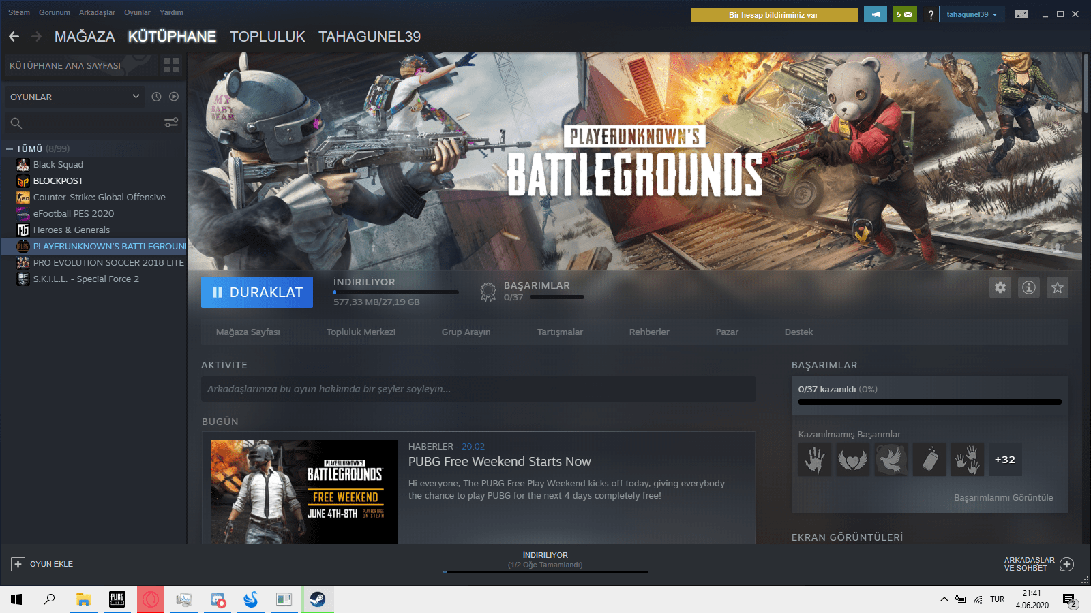This screenshot has height=613, width=1091.
Task: Open advanced library filter options
Action: [x=171, y=123]
